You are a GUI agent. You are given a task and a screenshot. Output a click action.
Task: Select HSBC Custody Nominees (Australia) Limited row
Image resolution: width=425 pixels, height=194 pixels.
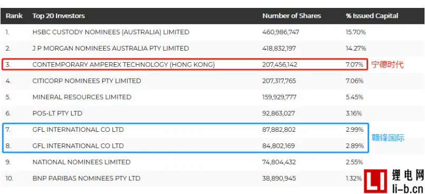tap(213, 32)
